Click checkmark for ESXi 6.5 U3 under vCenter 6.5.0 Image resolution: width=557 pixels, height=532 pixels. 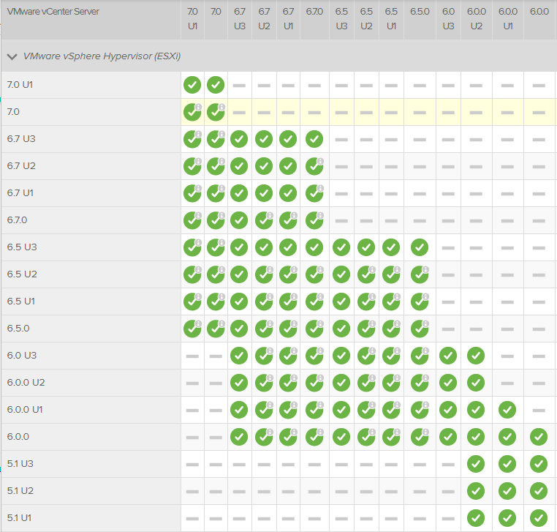pyautogui.click(x=419, y=247)
